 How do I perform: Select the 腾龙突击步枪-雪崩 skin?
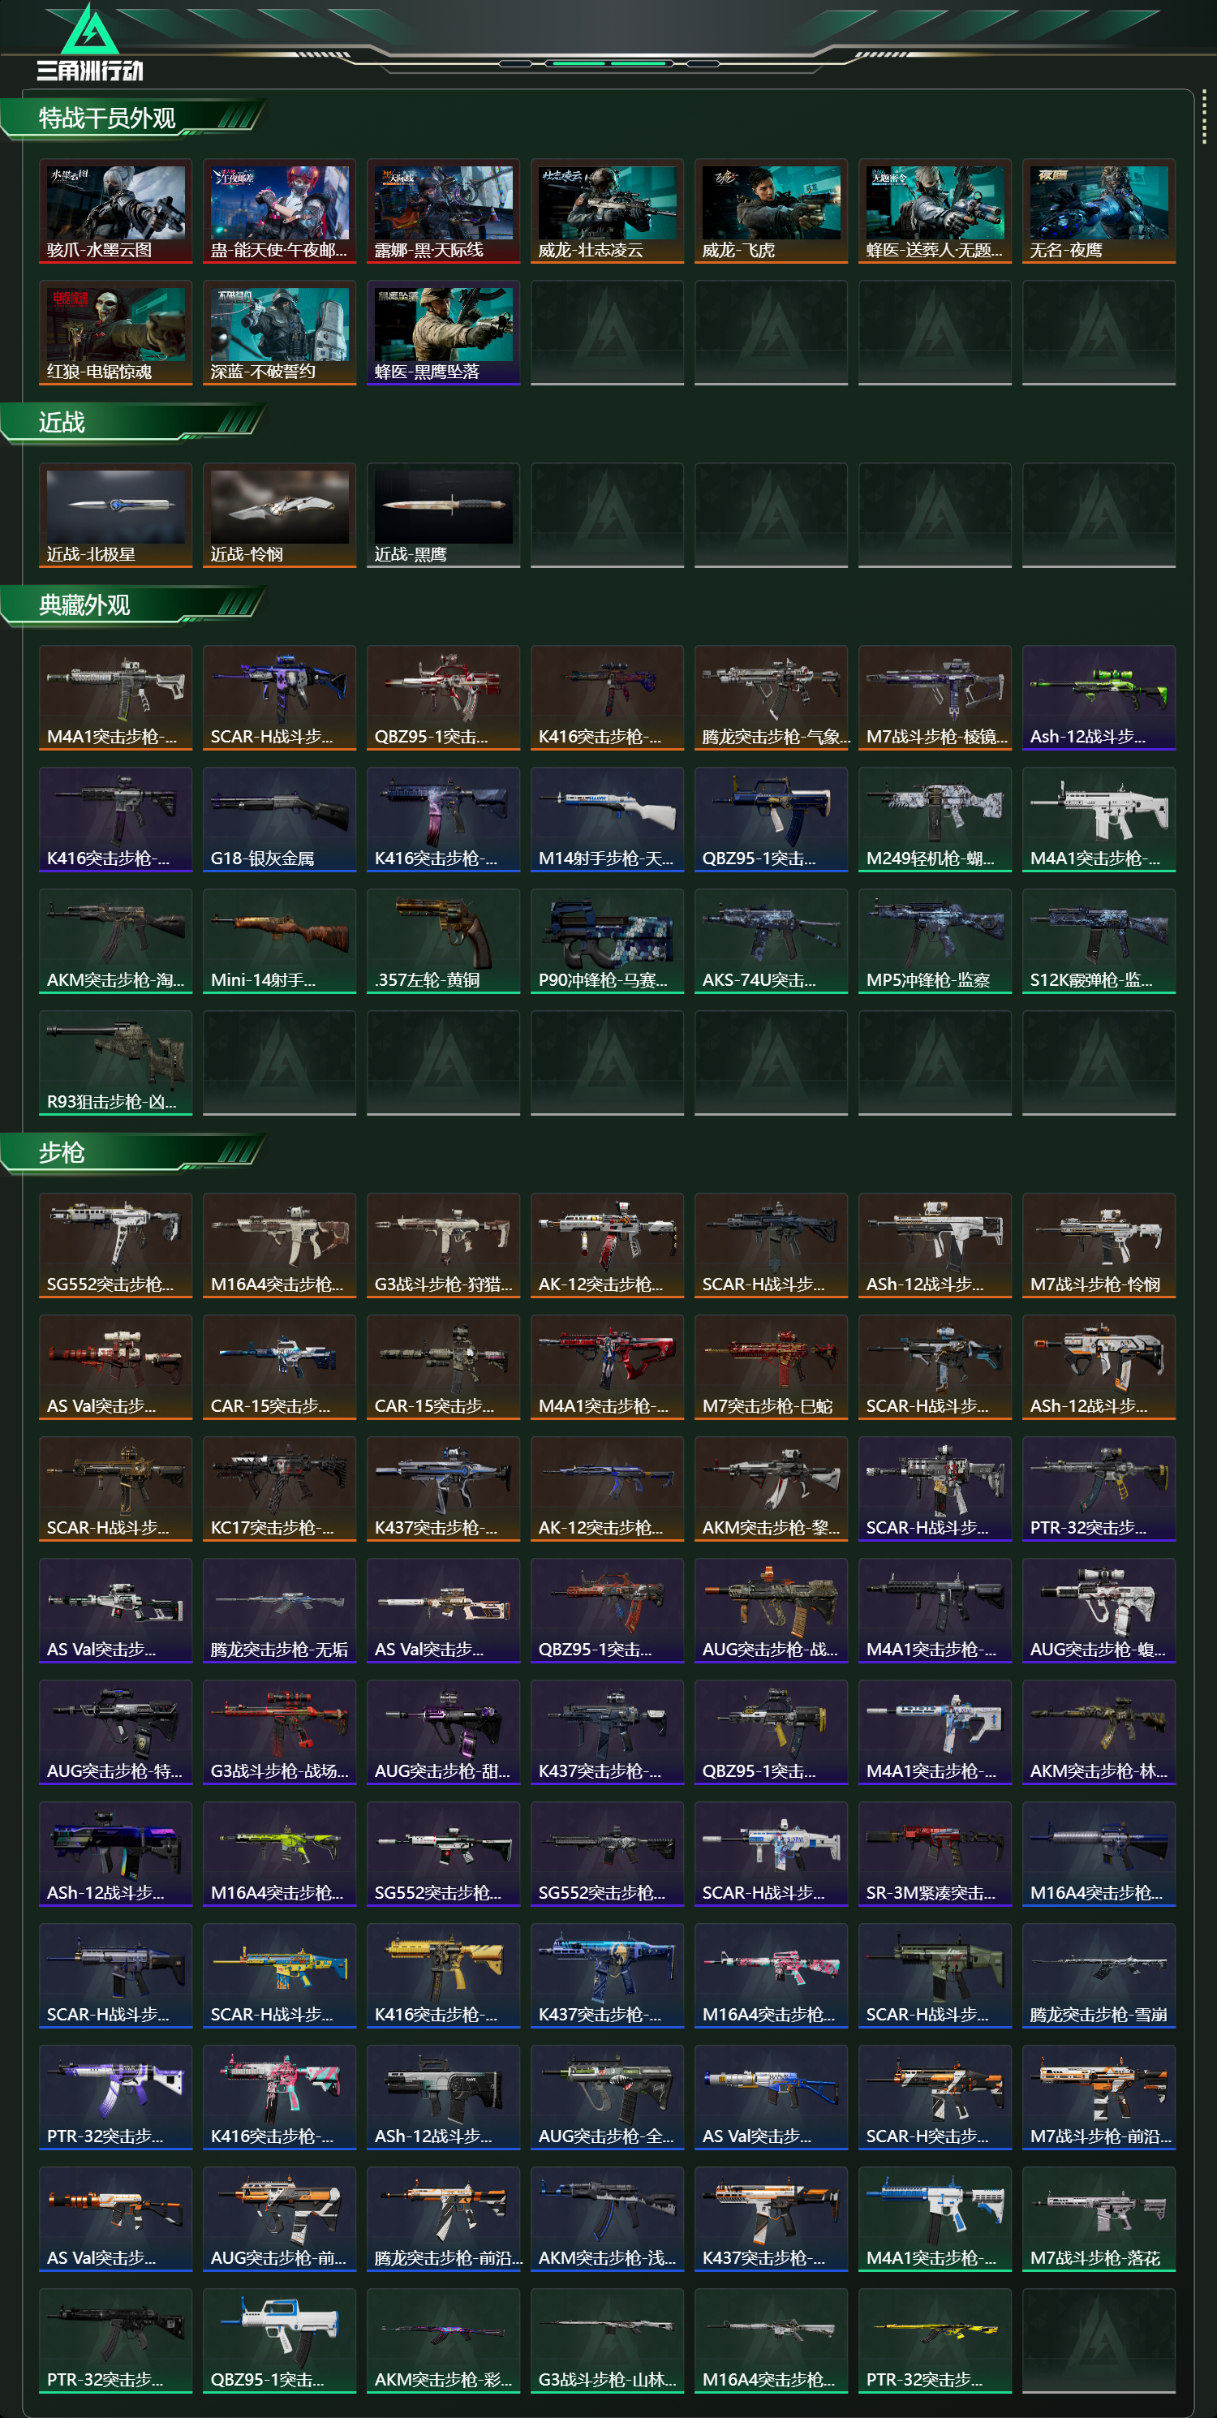click(1099, 1976)
